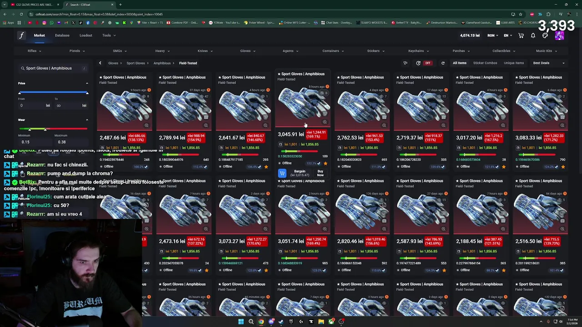The width and height of the screenshot is (582, 327).
Task: Open price history icon on 2,487.66 lei listing
Action: pyautogui.click(x=102, y=148)
